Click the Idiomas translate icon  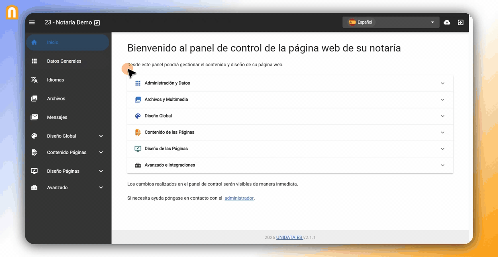coord(34,80)
